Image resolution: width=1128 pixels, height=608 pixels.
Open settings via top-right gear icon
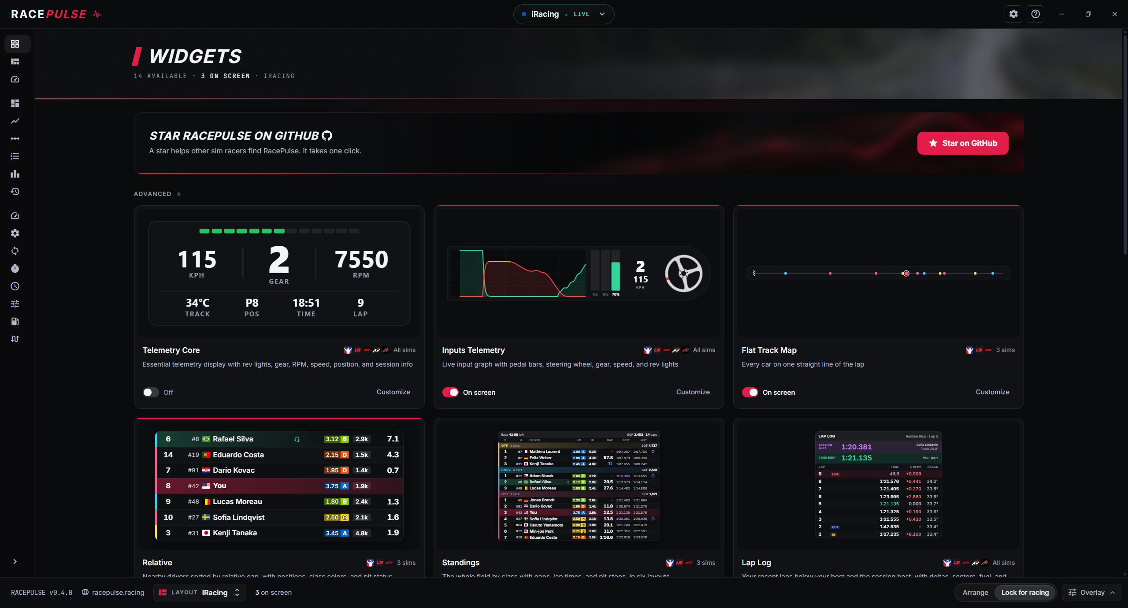[1013, 14]
